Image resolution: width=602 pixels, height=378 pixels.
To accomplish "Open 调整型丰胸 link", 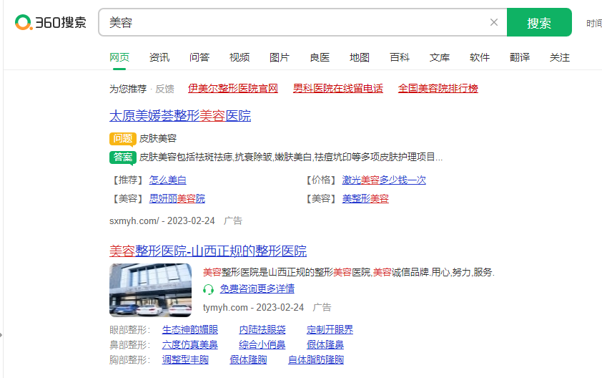I will pos(185,359).
